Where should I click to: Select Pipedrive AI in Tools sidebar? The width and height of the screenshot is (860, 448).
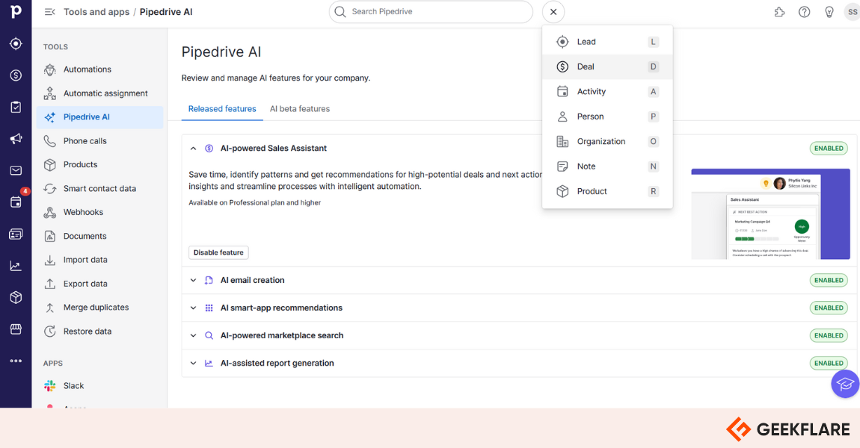click(99, 117)
